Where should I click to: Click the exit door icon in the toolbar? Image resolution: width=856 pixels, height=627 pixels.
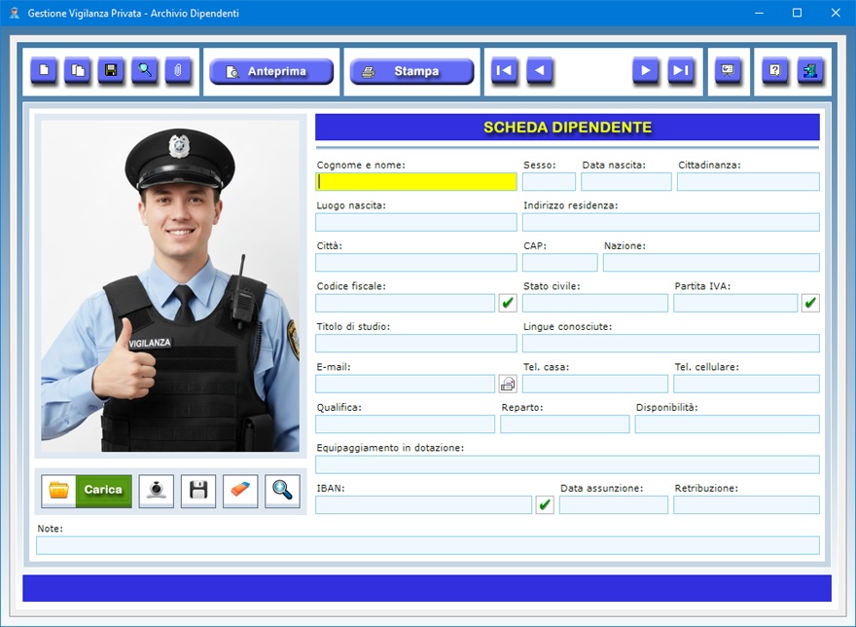(810, 71)
